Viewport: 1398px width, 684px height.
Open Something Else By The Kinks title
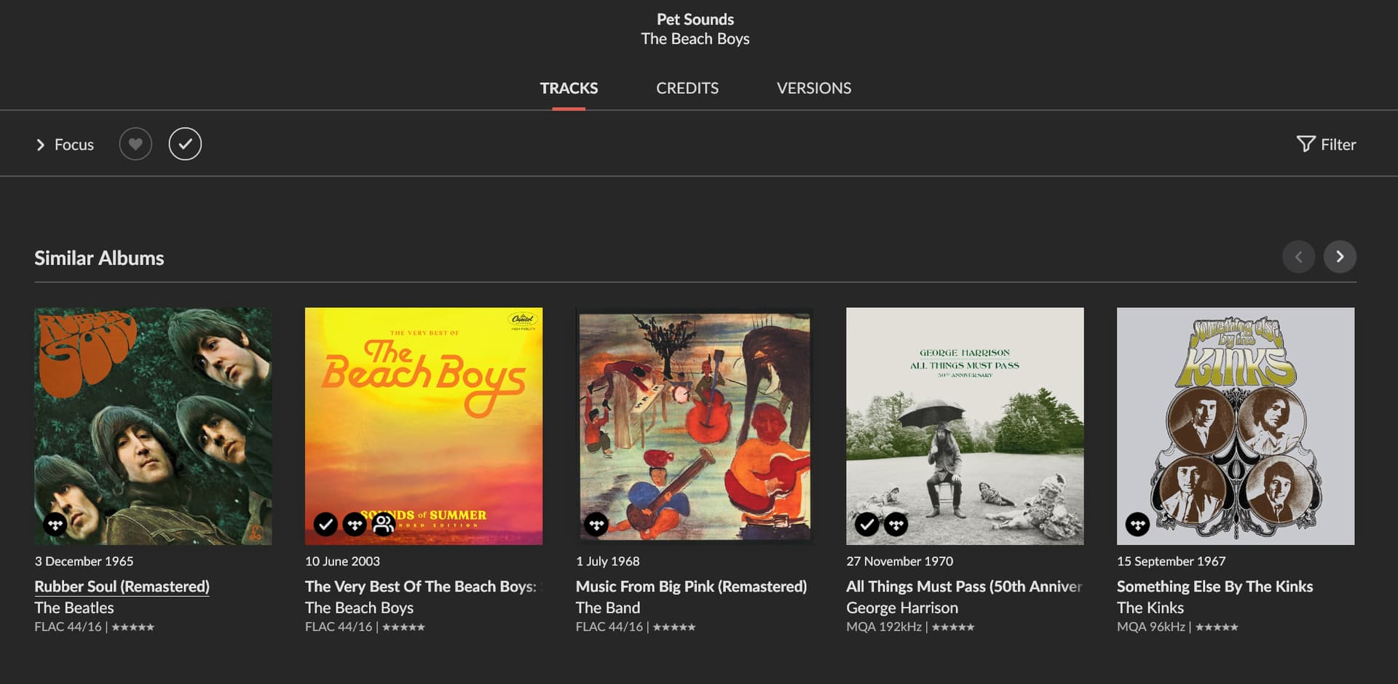1215,586
